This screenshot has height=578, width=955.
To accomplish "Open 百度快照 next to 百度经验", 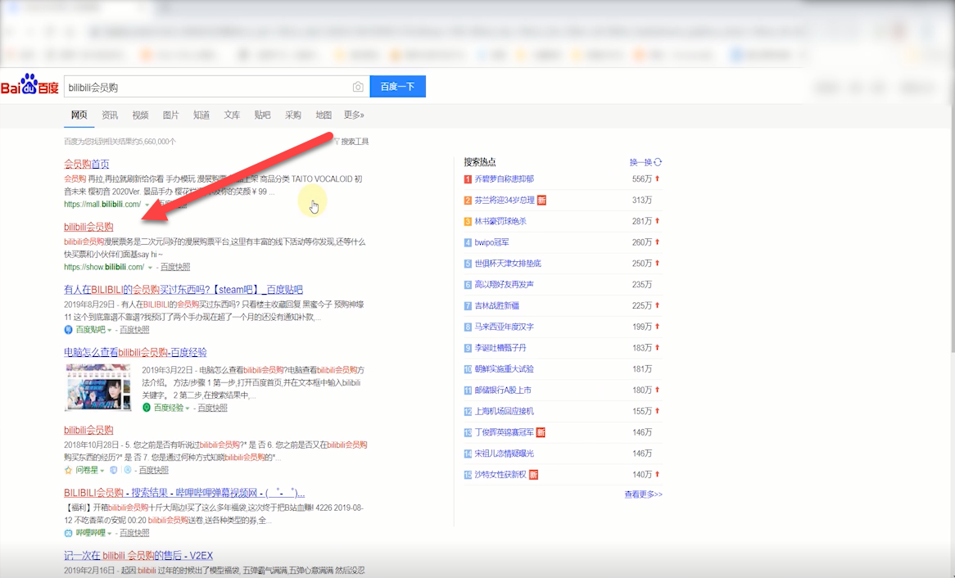I will (x=213, y=408).
